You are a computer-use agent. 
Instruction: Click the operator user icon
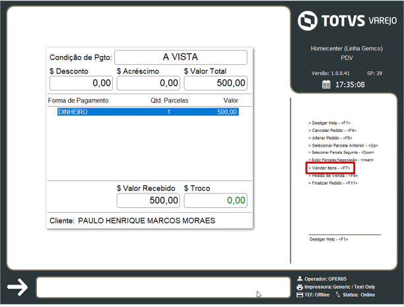pos(300,279)
